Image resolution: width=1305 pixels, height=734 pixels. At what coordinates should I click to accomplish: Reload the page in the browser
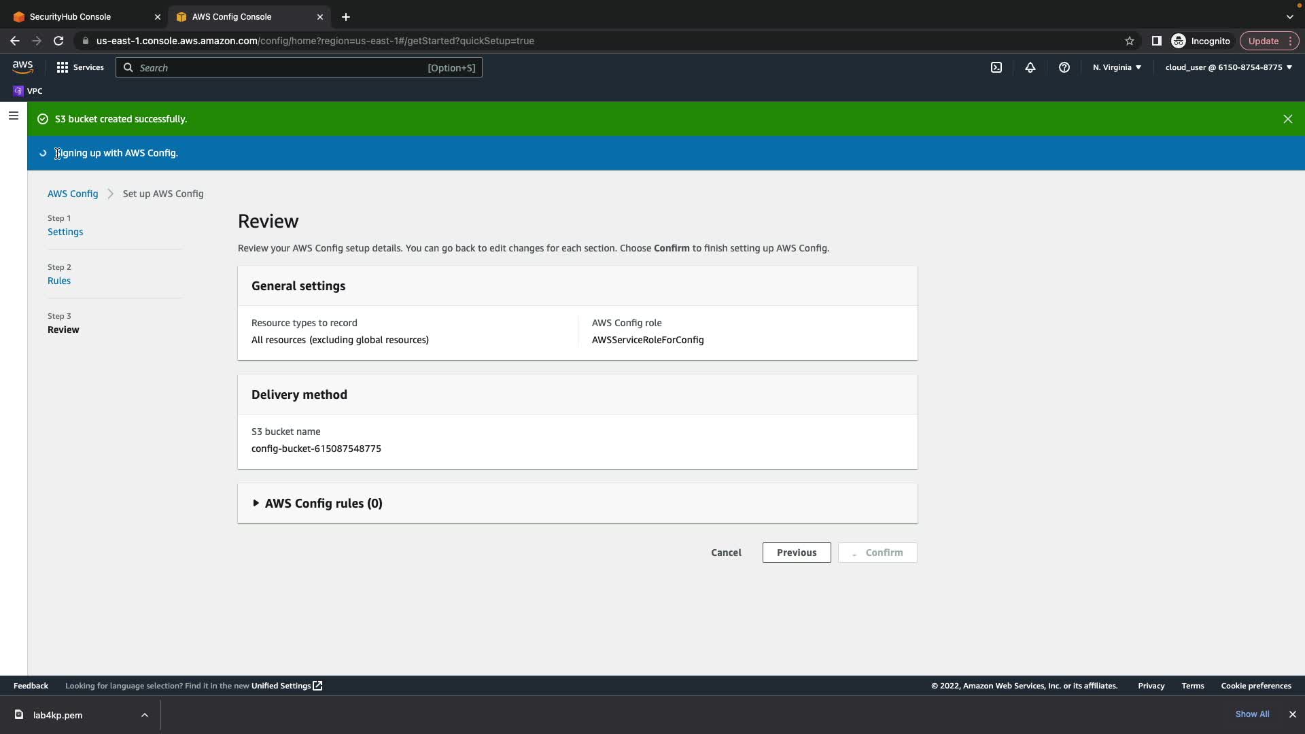[x=58, y=41]
